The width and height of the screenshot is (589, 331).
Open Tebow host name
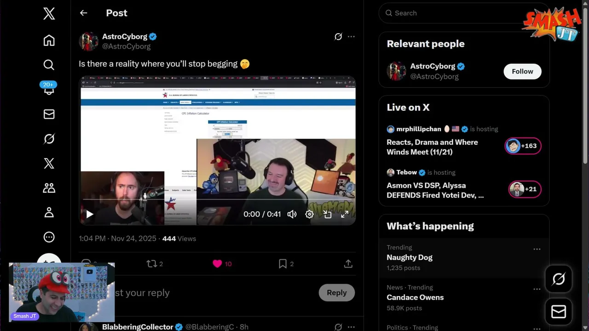tap(406, 172)
